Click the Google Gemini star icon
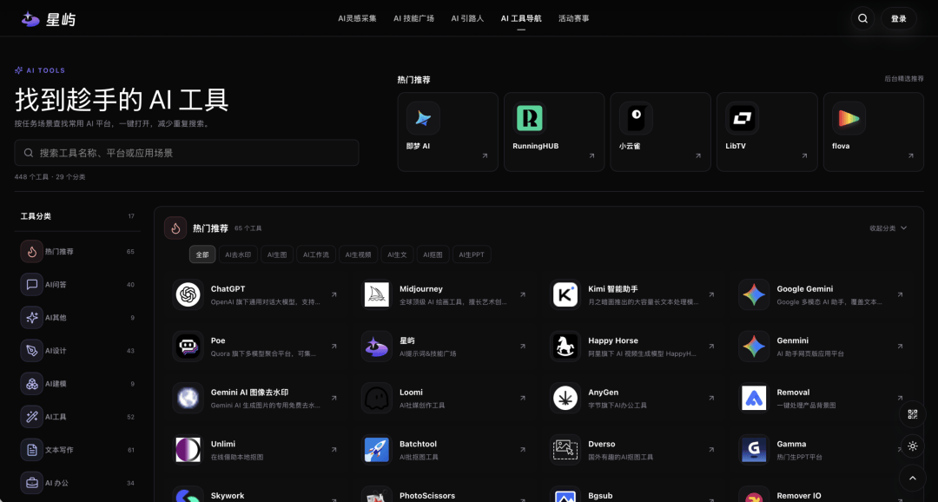 pos(754,294)
